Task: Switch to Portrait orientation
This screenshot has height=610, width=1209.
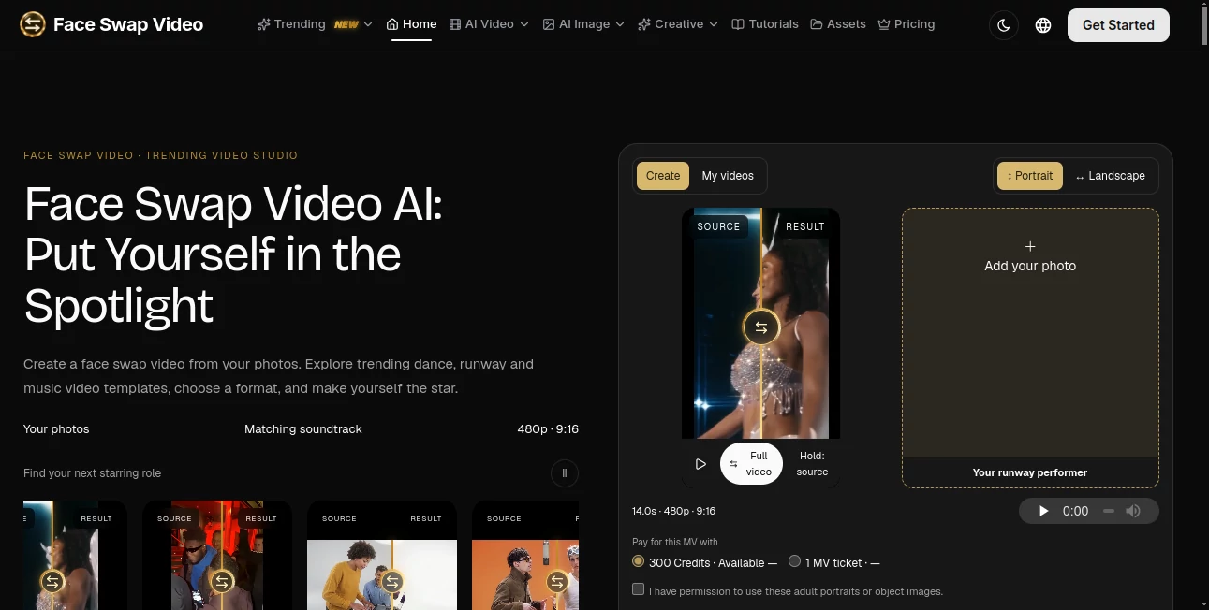Action: (x=1030, y=176)
